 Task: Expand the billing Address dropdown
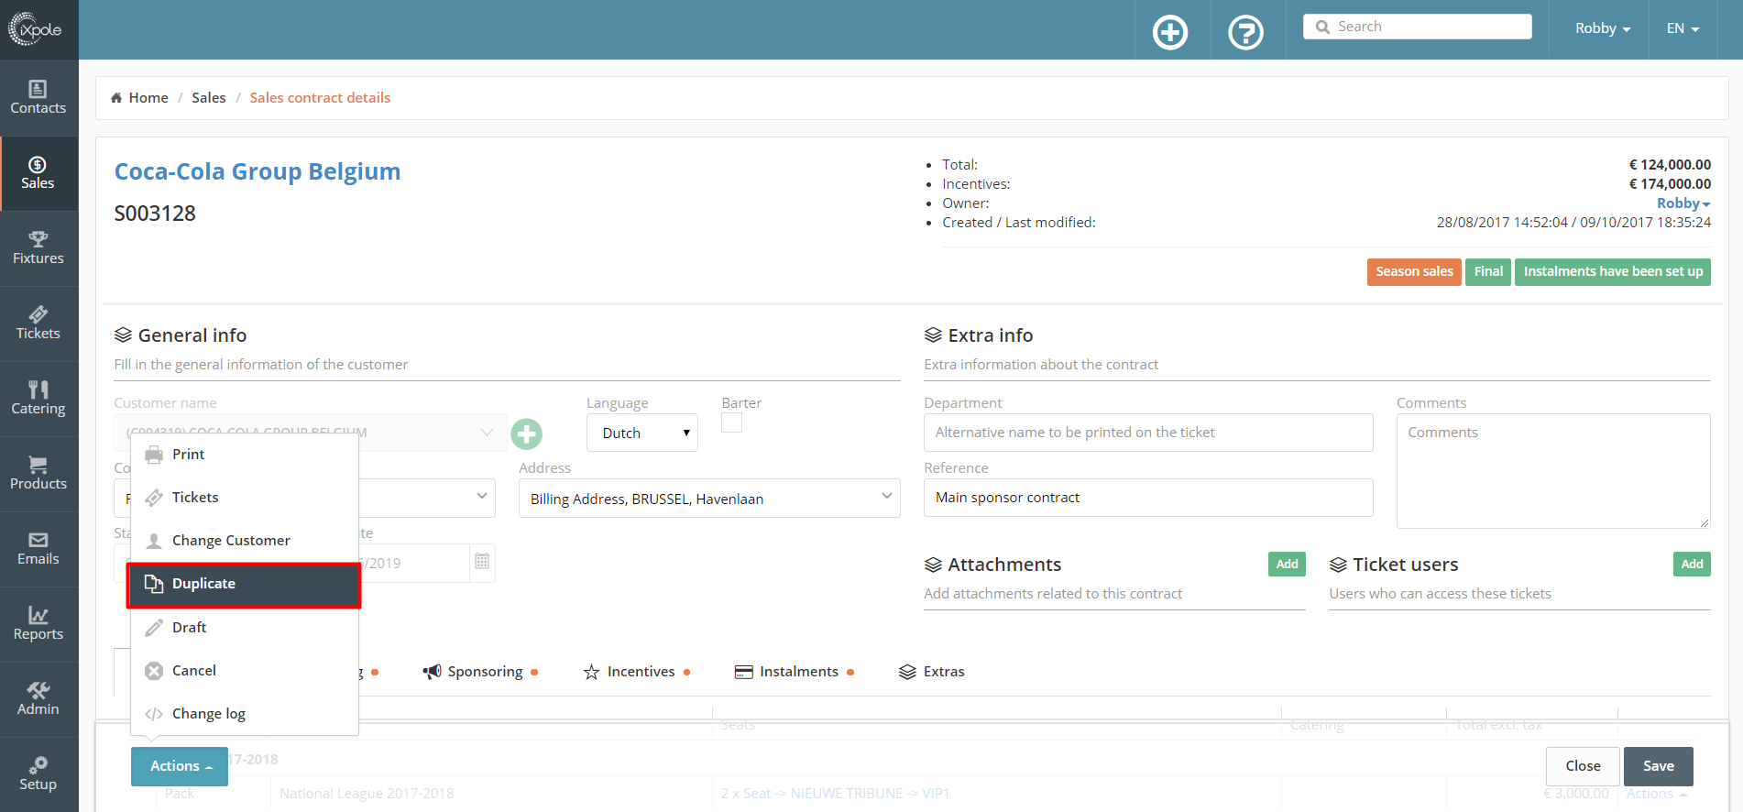coord(709,499)
